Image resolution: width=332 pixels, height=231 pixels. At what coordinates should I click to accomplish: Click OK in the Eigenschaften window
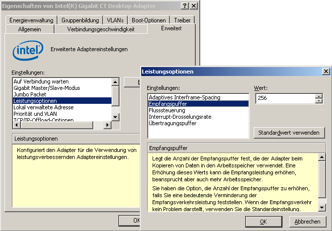pos(129,221)
